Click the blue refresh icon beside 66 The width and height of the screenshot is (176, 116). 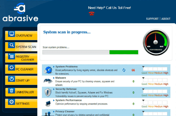(124, 70)
